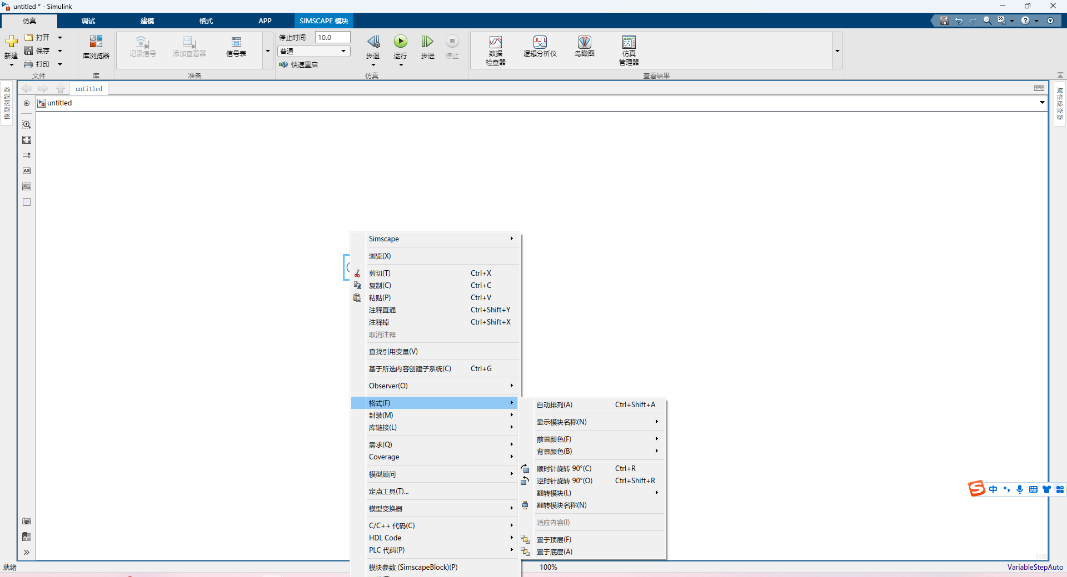
Task: Click the hide/show explorer bar target icon
Action: [x=27, y=103]
